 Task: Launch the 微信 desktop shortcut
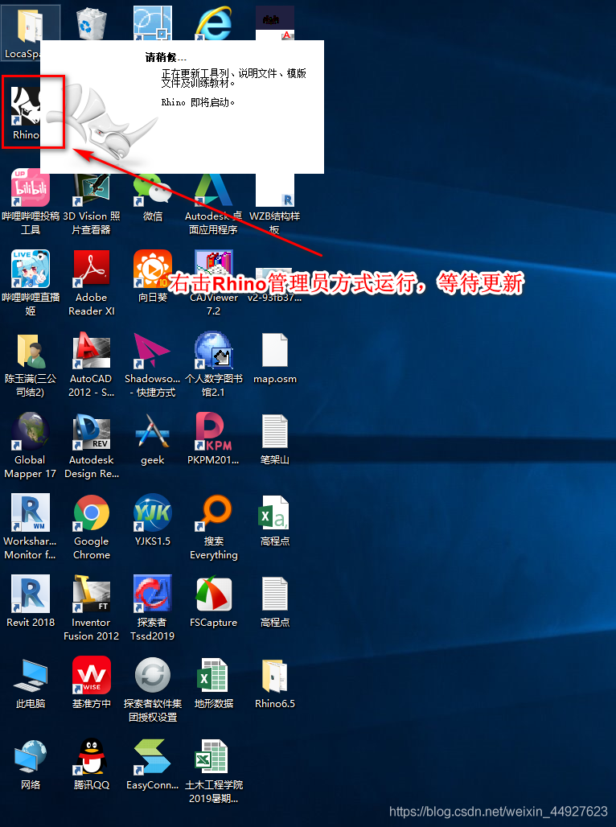pyautogui.click(x=153, y=197)
